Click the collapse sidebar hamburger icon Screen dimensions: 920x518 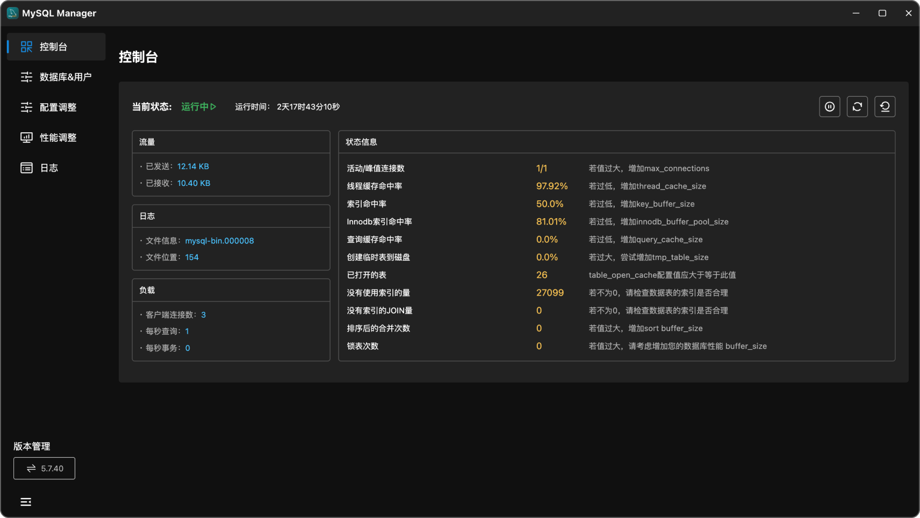(x=26, y=502)
